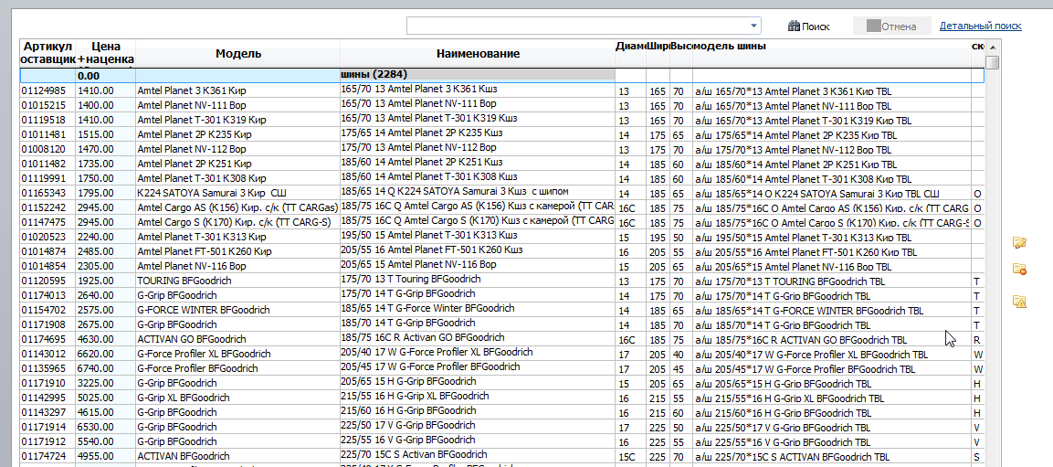The image size is (1053, 467).
Task: Click model cell ACTIVAN GO BFGoodrich
Action: [238, 339]
